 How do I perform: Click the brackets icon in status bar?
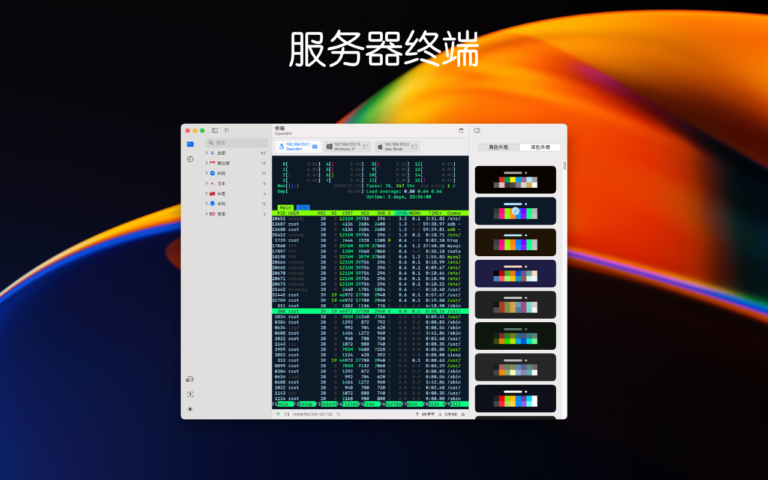[x=287, y=414]
